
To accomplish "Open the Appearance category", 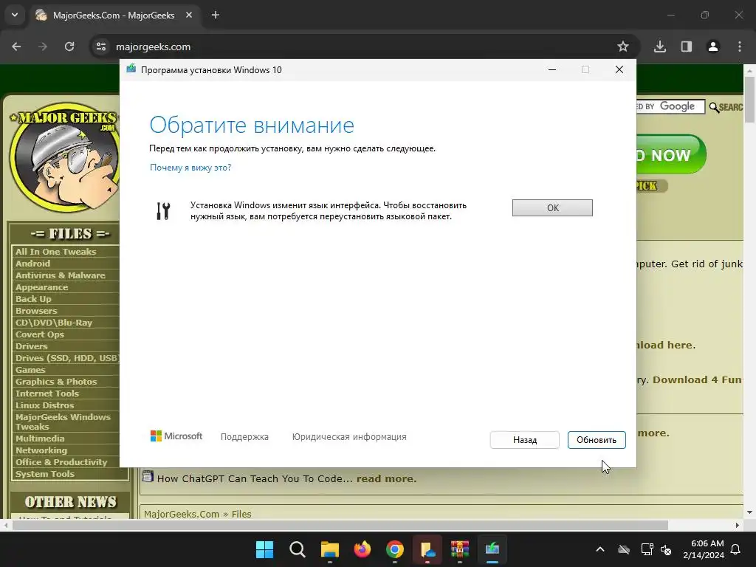I will click(41, 287).
